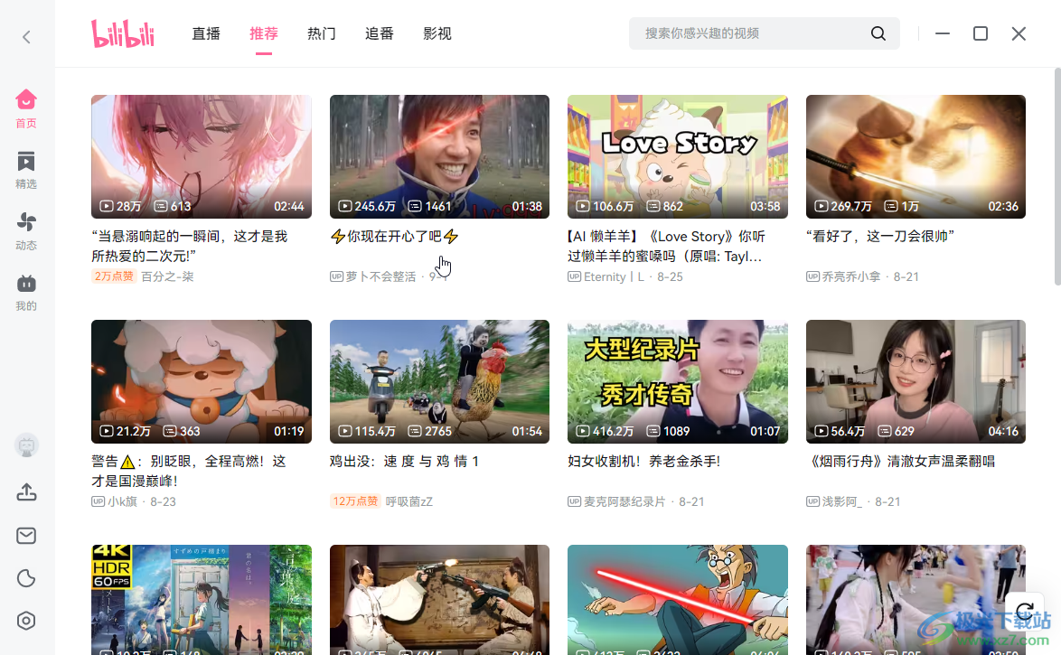Screen dimensions: 1061x655
Task: Visit uploader 乔亮乔小拿
Action: point(851,276)
